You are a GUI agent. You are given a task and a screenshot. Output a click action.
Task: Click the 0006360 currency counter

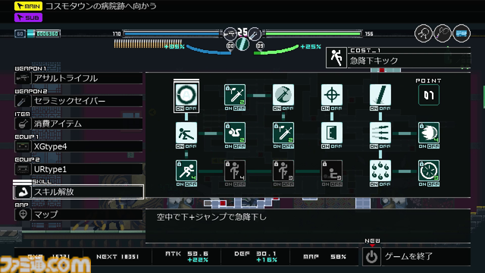[47, 33]
